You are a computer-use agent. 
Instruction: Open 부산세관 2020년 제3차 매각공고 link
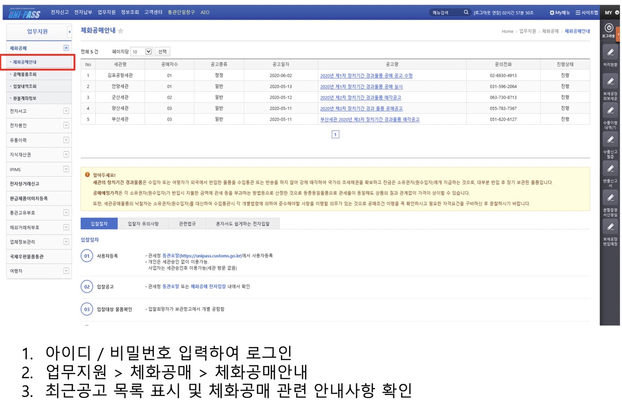pyautogui.click(x=370, y=119)
